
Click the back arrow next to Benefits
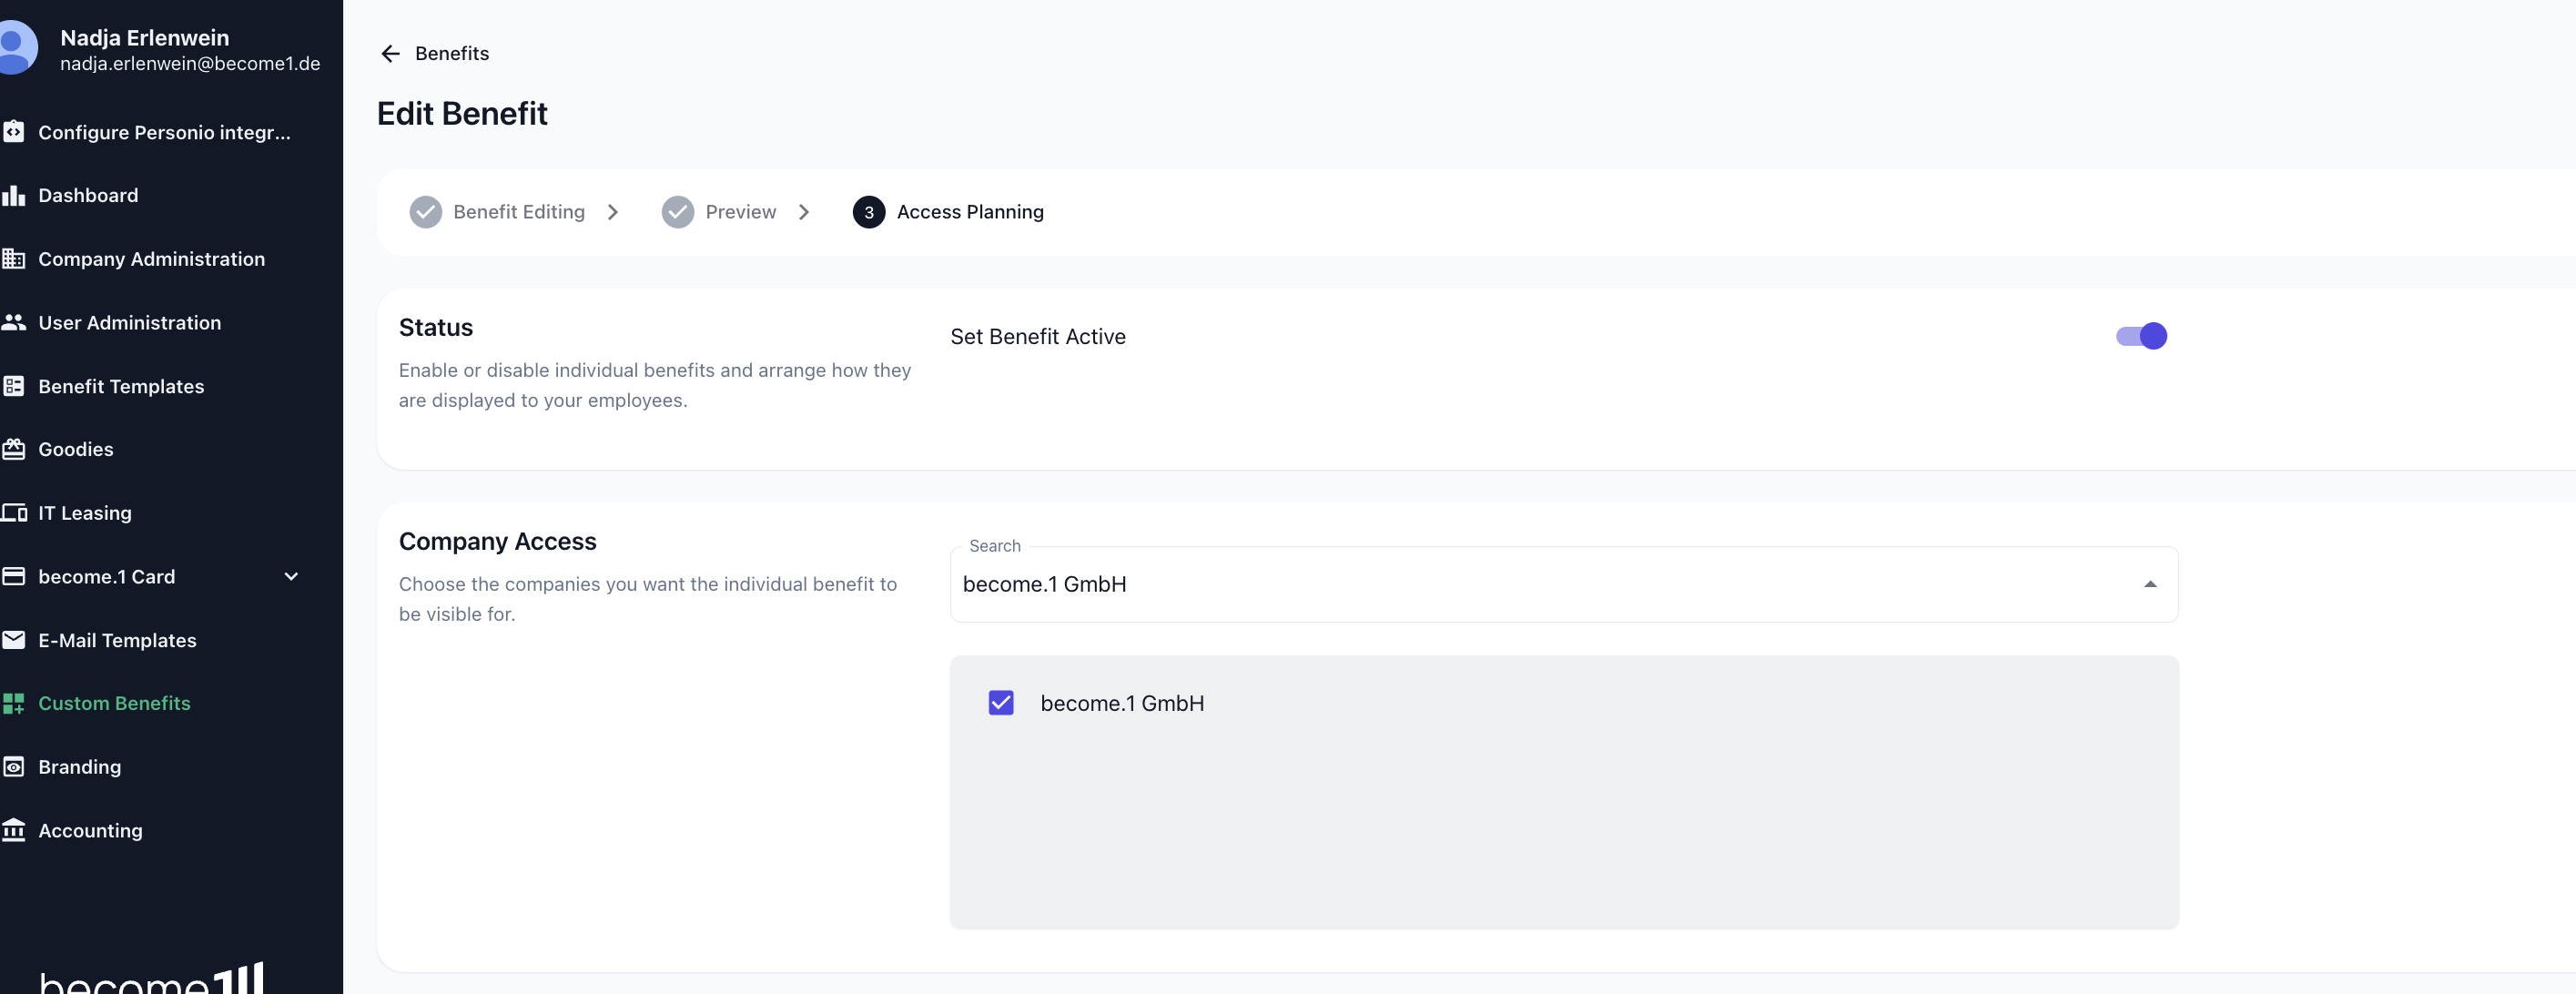click(390, 53)
